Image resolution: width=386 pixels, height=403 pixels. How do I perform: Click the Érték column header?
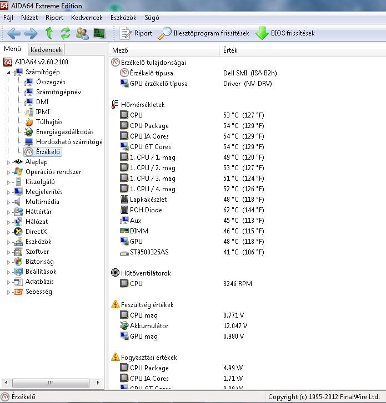303,50
